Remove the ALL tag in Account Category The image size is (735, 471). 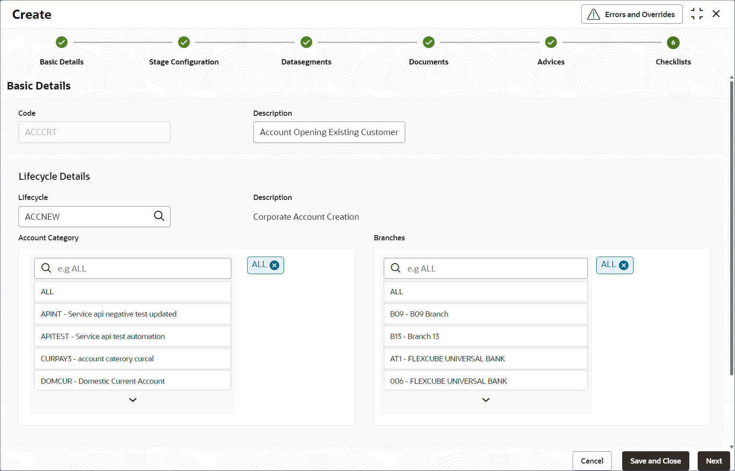[x=274, y=265]
